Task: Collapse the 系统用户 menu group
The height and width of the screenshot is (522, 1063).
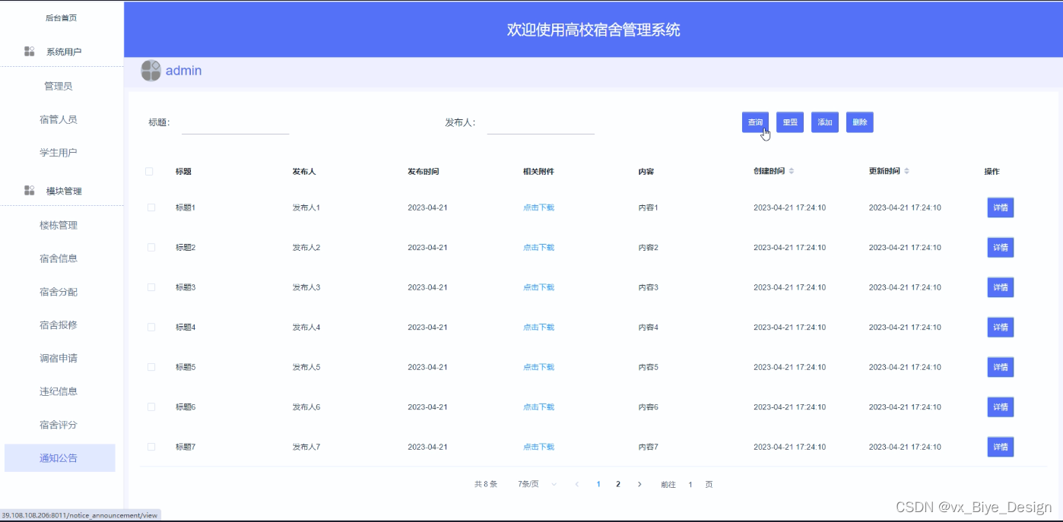Action: [62, 52]
